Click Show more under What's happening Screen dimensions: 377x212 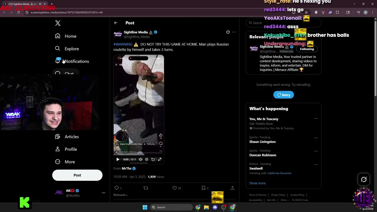[x=257, y=183]
